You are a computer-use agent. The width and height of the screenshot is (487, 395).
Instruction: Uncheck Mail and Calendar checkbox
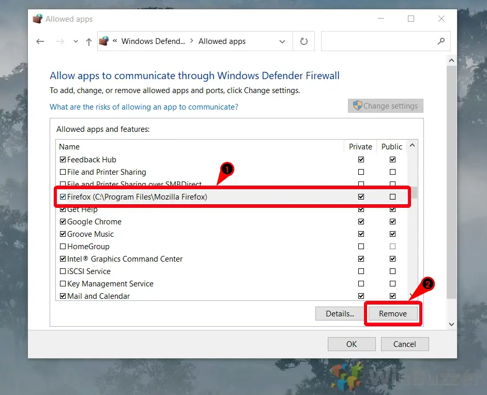[x=63, y=296]
